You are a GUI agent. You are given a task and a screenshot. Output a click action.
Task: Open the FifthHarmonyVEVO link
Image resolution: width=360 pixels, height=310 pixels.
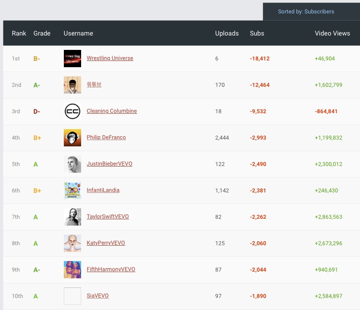pyautogui.click(x=111, y=269)
